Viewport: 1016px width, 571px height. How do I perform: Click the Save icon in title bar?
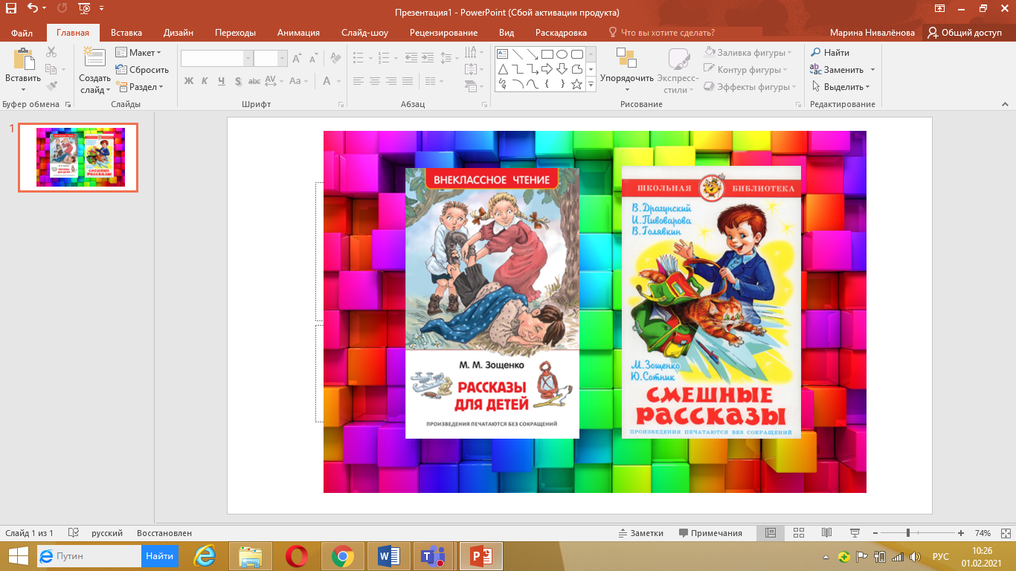tap(11, 10)
